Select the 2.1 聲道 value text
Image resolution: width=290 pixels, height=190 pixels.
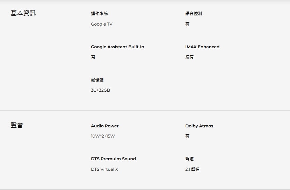(193, 169)
